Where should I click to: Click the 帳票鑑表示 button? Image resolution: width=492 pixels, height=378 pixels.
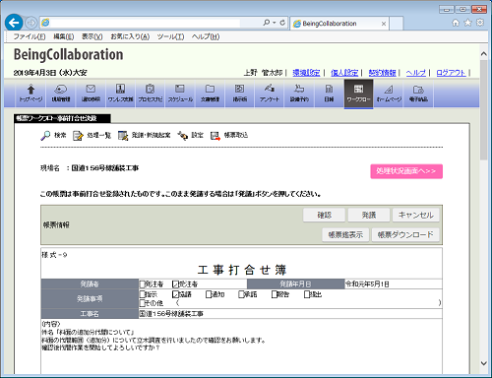(345, 234)
